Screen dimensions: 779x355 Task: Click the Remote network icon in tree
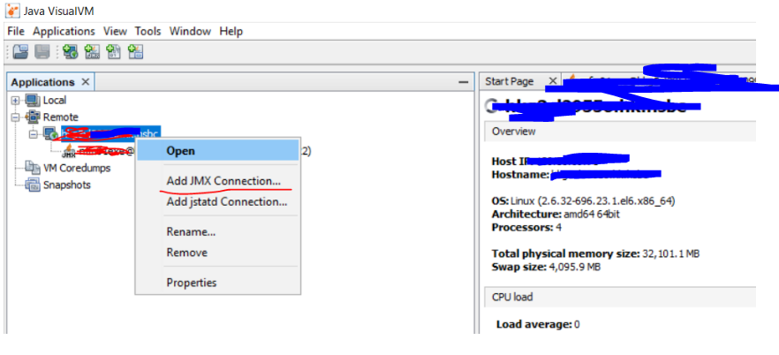point(33,117)
